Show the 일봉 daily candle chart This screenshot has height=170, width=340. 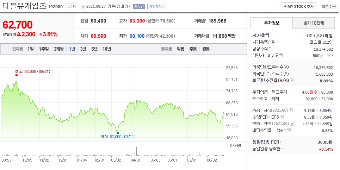point(181,49)
